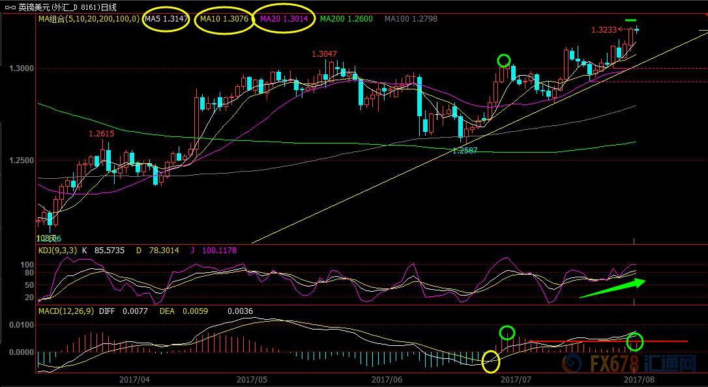Click the link icon beside the 英镑美元 title
The width and height of the screenshot is (708, 387).
point(8,7)
